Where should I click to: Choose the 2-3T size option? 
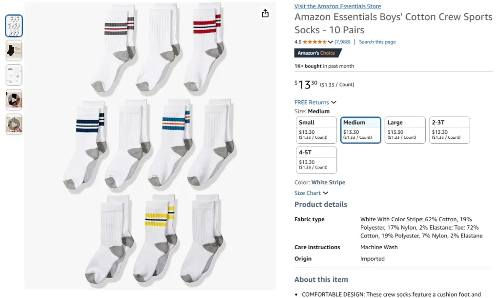[449, 129]
